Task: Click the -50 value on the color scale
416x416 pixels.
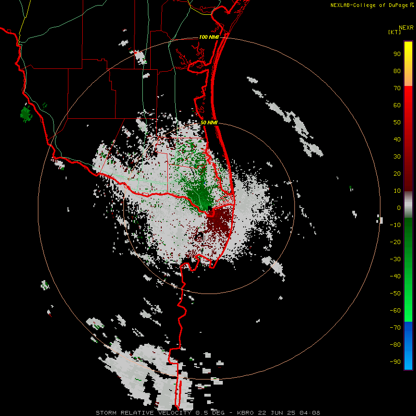Action: click(395, 294)
